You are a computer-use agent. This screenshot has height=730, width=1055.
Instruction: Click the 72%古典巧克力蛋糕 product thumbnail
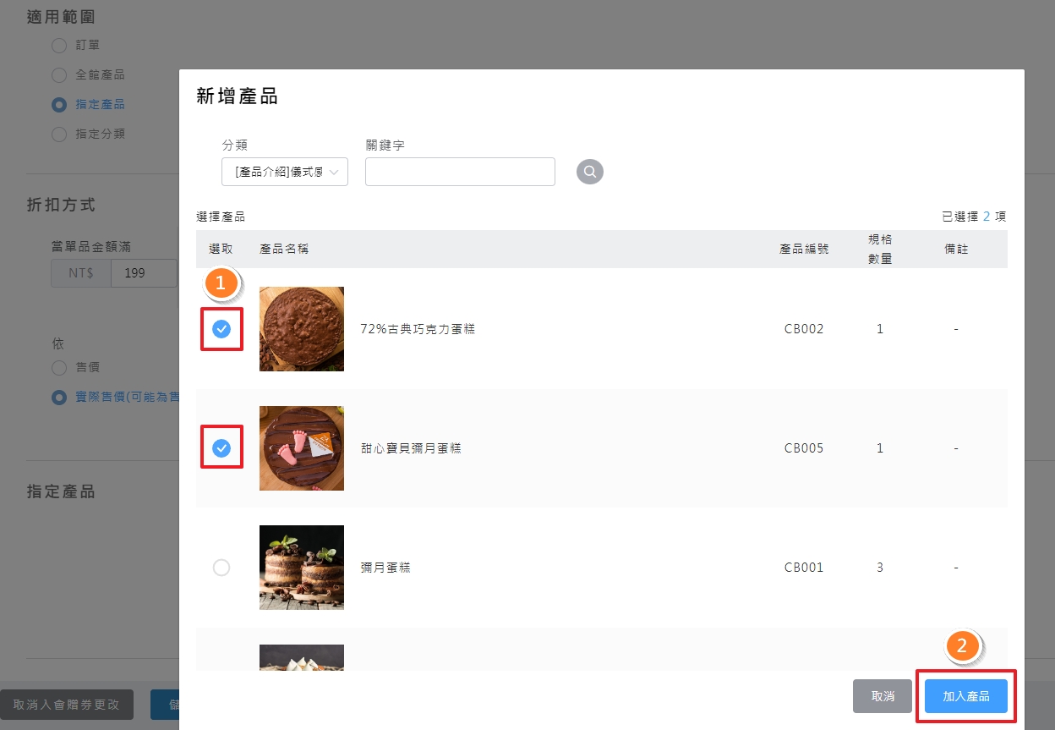pyautogui.click(x=301, y=329)
